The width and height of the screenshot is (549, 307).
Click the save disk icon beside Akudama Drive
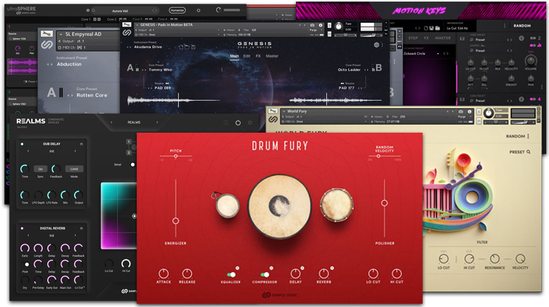click(x=193, y=47)
